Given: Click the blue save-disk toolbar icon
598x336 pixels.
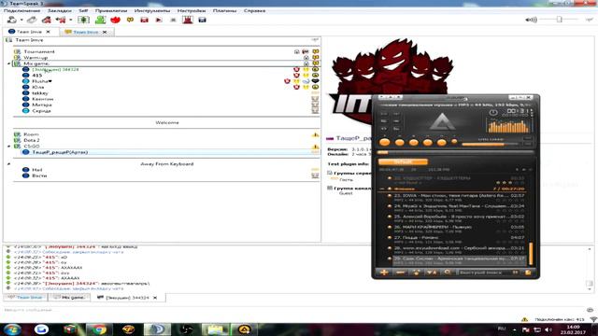Looking at the screenshot, I should point(202,20).
